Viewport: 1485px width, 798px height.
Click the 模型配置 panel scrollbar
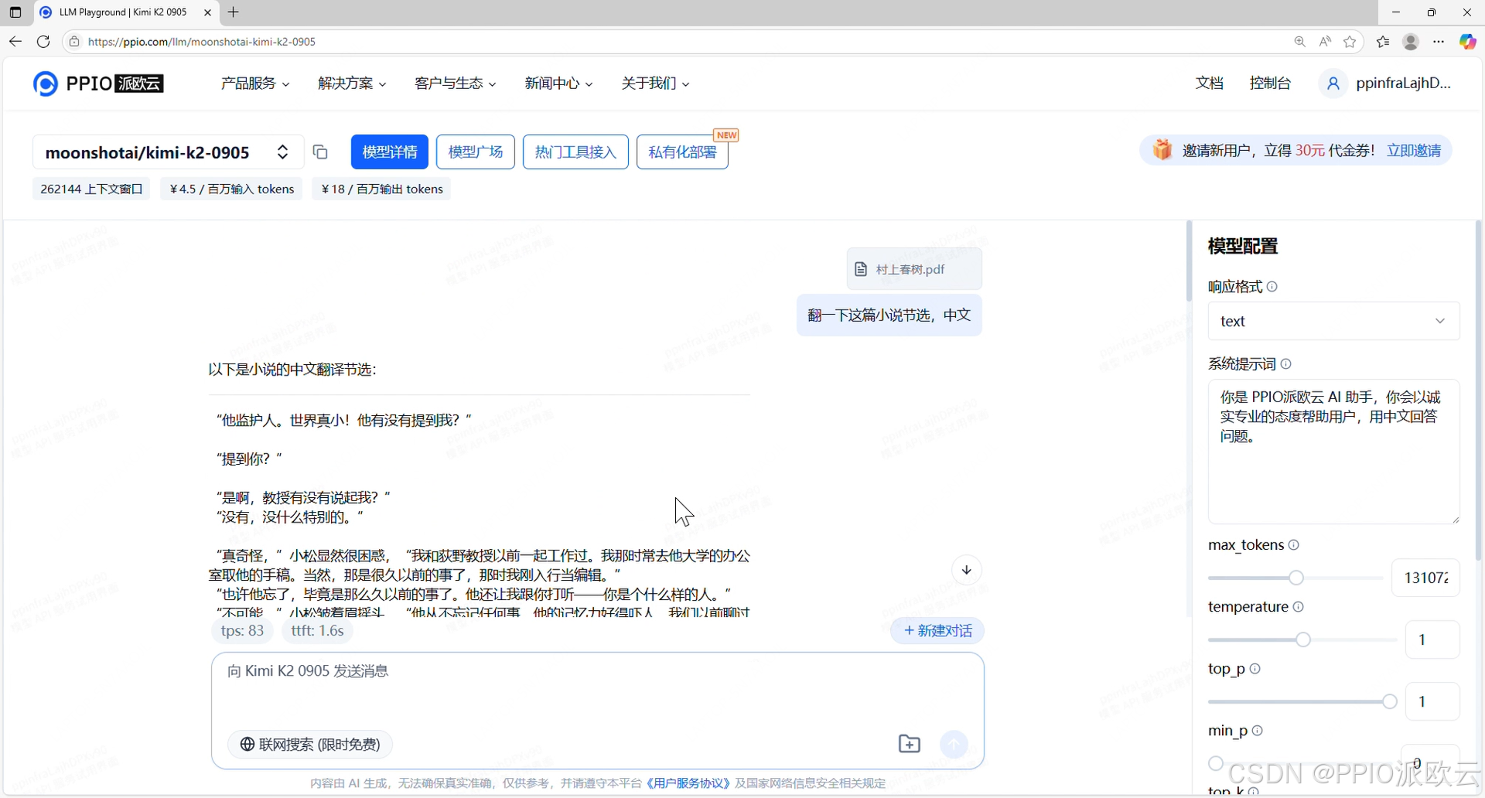tap(1479, 390)
